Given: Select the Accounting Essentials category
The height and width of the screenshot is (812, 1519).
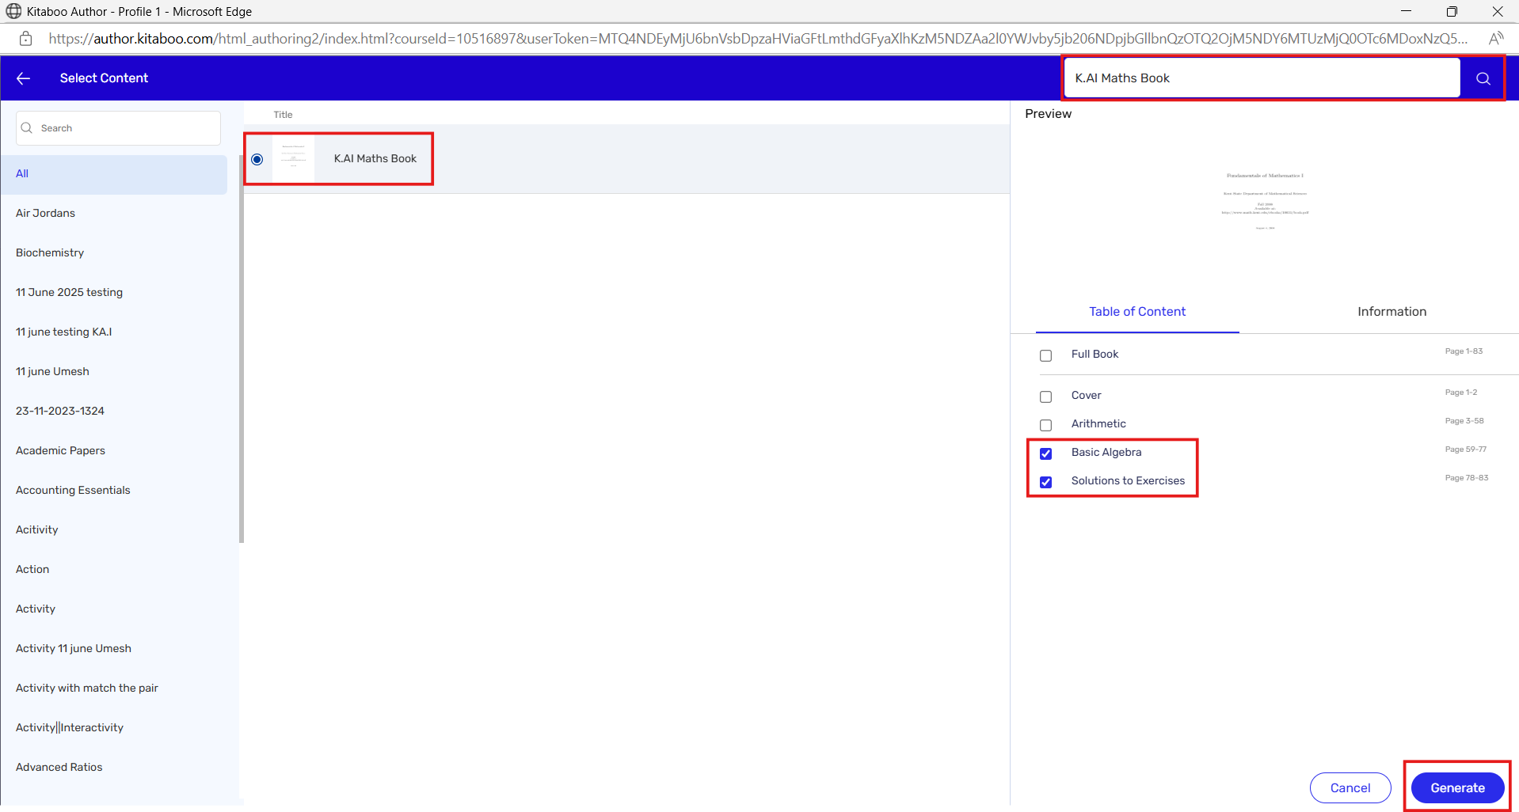Looking at the screenshot, I should [x=114, y=490].
